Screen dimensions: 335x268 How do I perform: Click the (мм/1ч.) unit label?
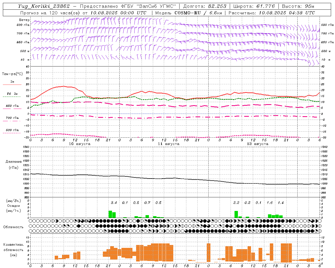13,211
